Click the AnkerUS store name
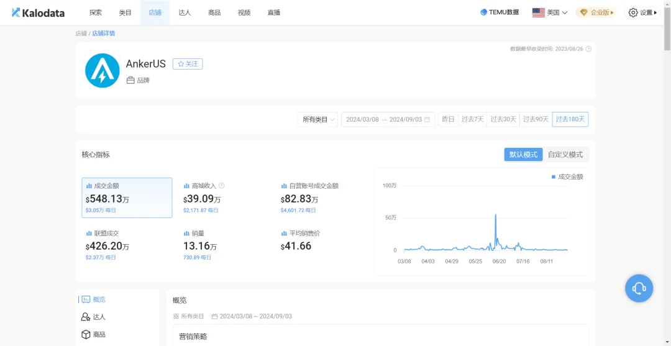 (x=146, y=64)
